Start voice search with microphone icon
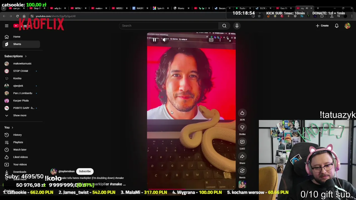 tap(237, 26)
